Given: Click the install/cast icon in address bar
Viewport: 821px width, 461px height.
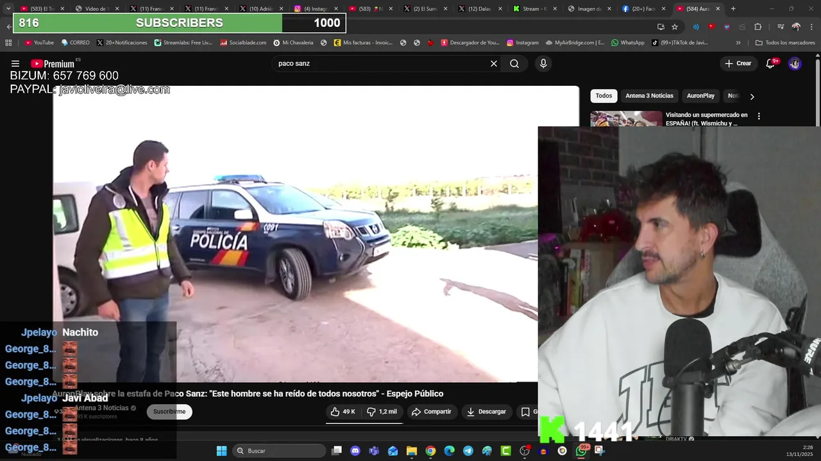Looking at the screenshot, I should coord(661,27).
